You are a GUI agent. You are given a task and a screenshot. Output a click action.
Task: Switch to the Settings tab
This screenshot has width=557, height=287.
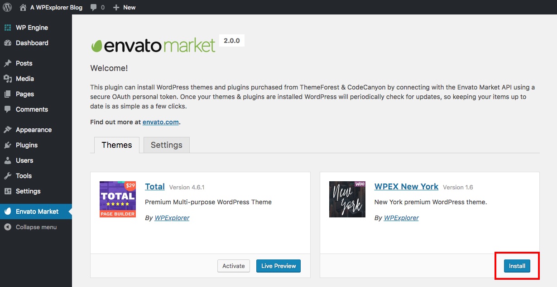pyautogui.click(x=166, y=145)
